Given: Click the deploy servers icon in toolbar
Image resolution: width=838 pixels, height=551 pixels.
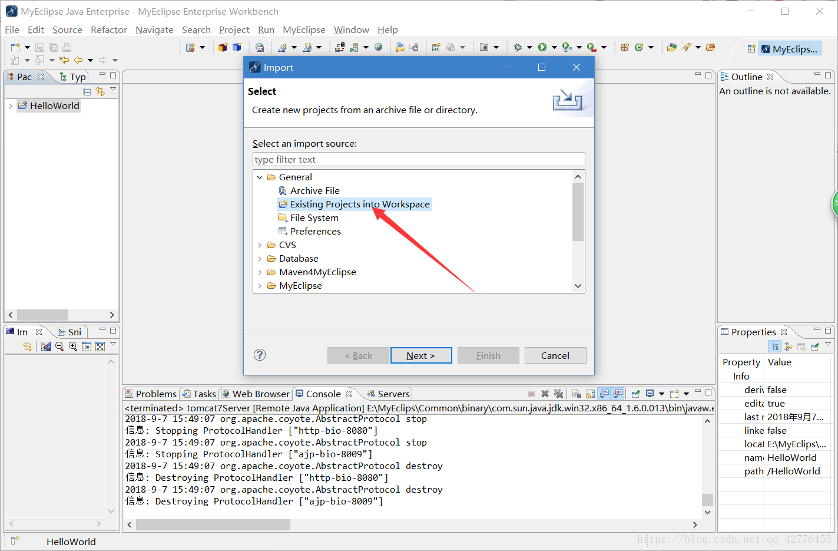Looking at the screenshot, I should coord(340,47).
